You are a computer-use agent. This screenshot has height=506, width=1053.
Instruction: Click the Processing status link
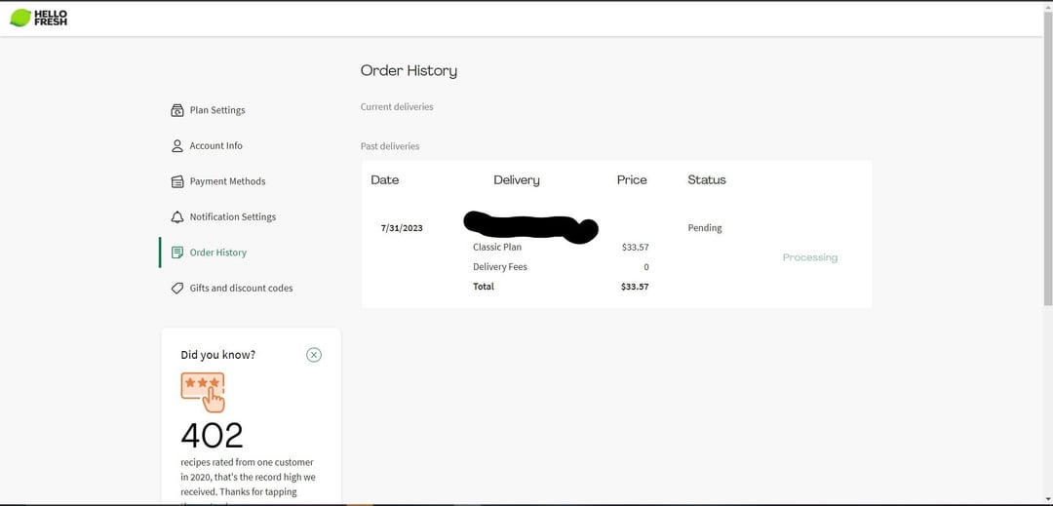[810, 257]
